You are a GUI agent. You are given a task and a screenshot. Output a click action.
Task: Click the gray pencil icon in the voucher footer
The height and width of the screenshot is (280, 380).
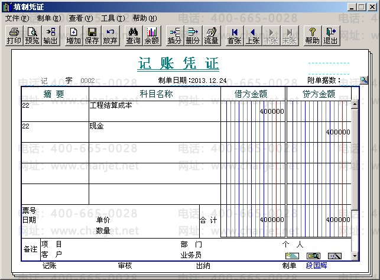[x=334, y=256]
